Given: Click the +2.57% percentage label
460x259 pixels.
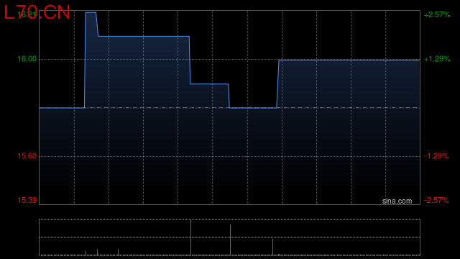Looking at the screenshot, I should pos(437,14).
